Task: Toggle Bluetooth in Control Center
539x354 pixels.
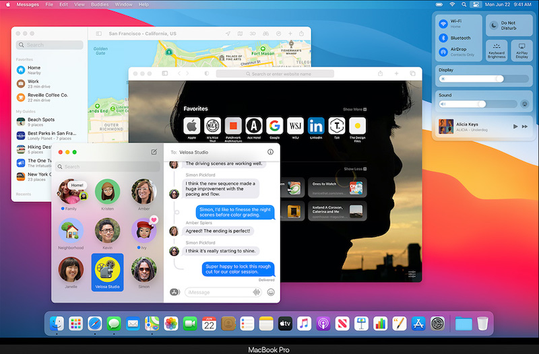Action: [444, 38]
